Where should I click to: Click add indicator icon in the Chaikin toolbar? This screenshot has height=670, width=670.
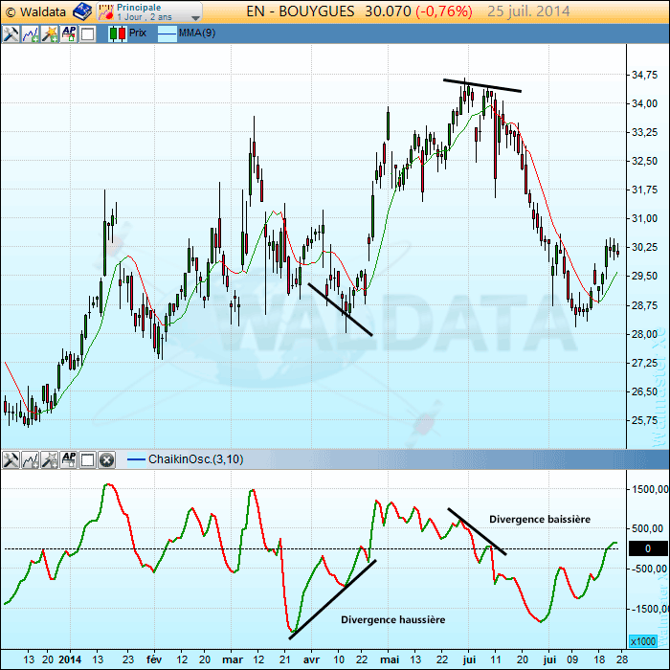pyautogui.click(x=31, y=459)
